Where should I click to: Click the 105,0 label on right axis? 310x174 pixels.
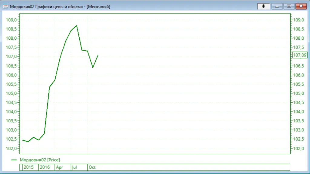click(x=298, y=93)
